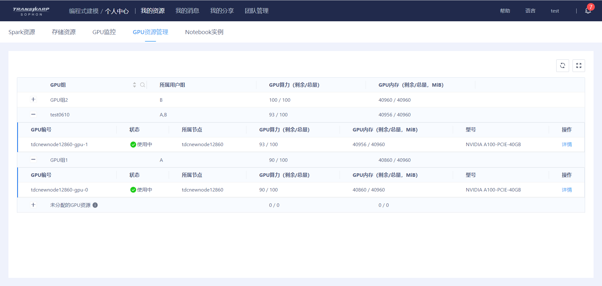Click the Transwarp Sophon logo
The height and width of the screenshot is (286, 602).
click(31, 11)
